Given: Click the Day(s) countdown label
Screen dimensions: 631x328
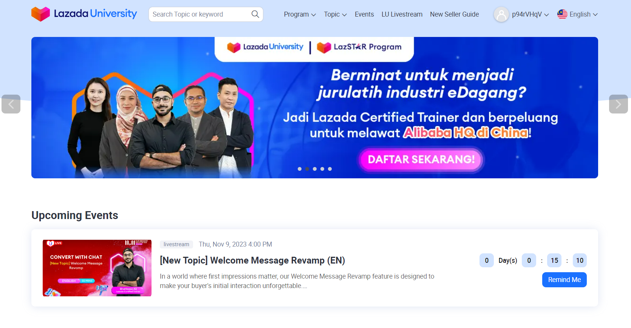Looking at the screenshot, I should [508, 261].
